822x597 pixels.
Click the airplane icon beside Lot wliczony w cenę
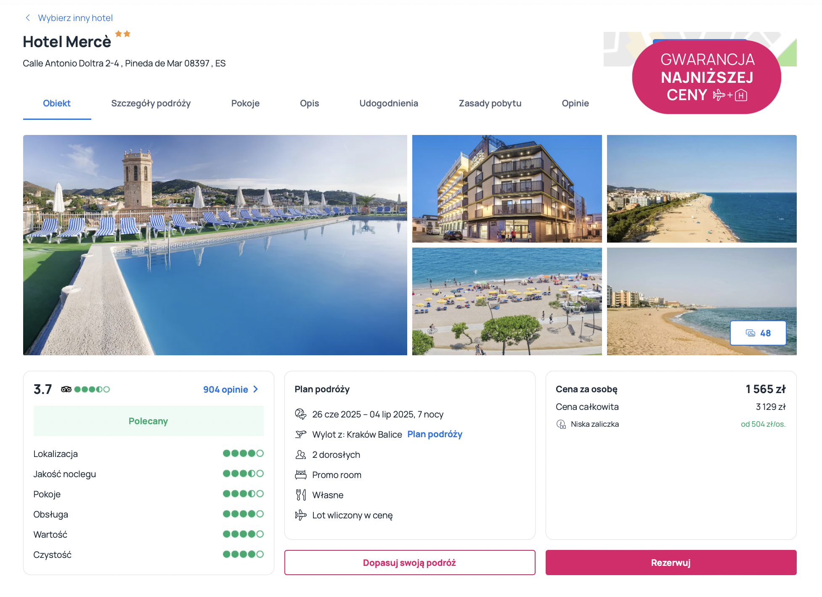(x=301, y=515)
